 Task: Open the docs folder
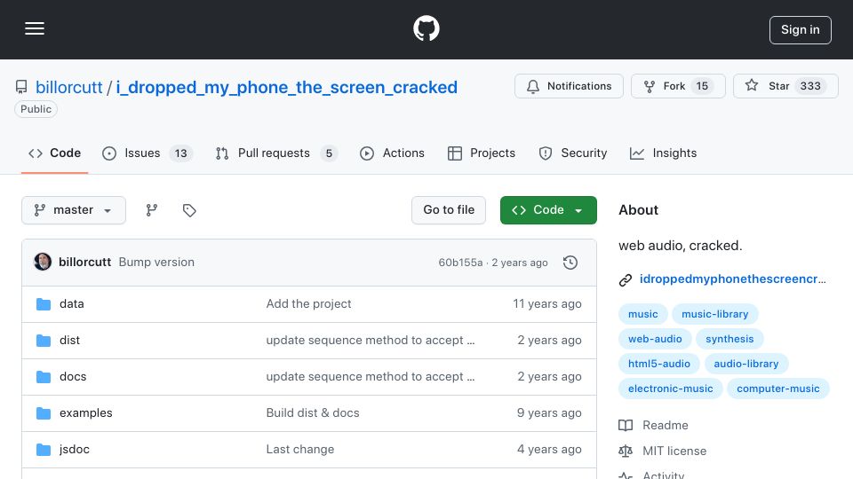coord(73,377)
